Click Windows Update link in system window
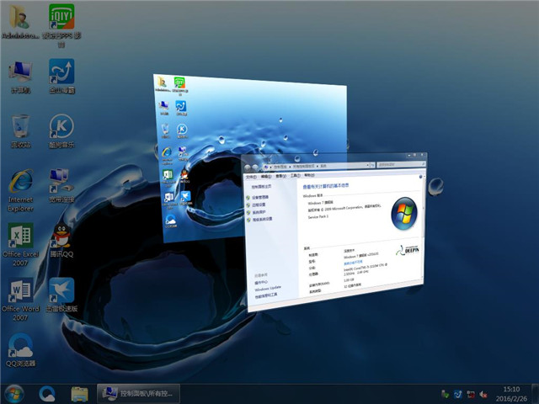This screenshot has height=404, width=539. pos(268,289)
